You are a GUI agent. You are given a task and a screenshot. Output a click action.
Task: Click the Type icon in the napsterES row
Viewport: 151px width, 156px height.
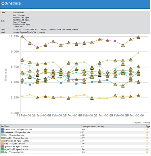[x=147, y=149]
